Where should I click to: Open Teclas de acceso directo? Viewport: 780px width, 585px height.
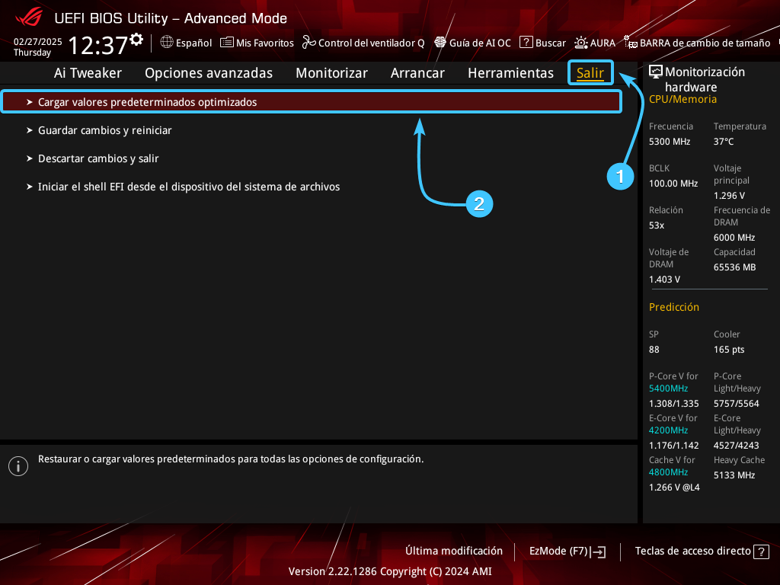[x=702, y=551]
